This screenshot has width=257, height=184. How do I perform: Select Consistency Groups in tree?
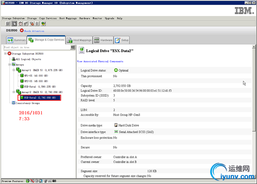pos(28,103)
